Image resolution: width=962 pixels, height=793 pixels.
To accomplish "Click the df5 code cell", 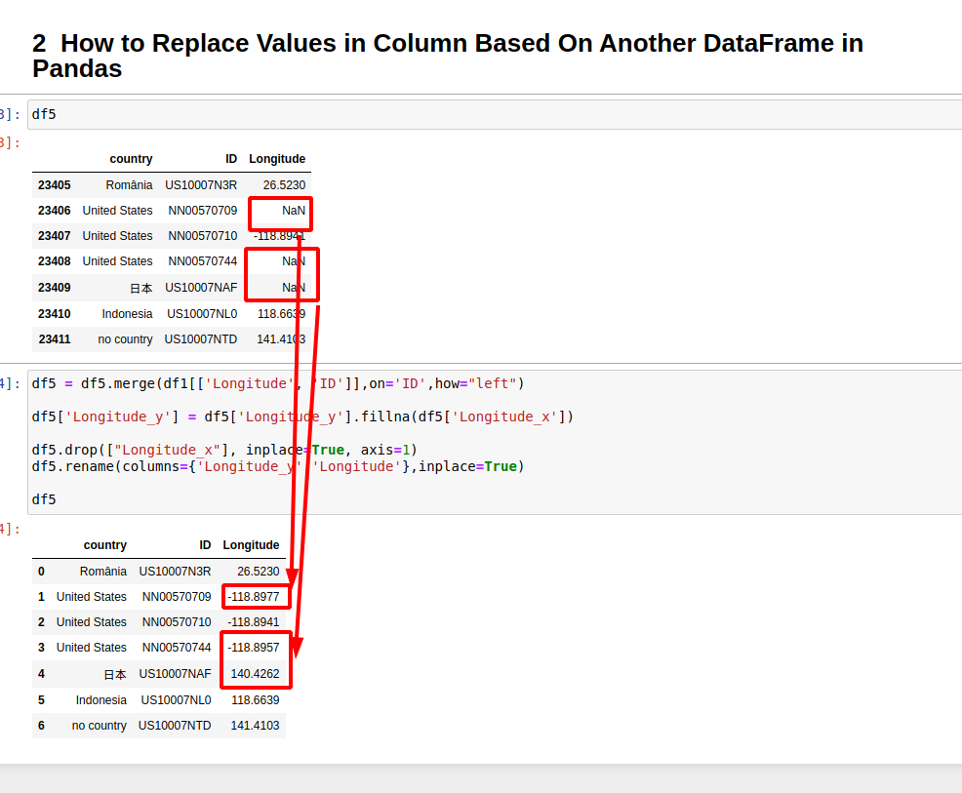I will click(x=44, y=114).
